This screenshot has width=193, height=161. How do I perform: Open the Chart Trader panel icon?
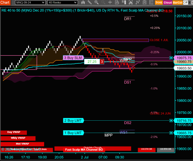click(x=124, y=2)
